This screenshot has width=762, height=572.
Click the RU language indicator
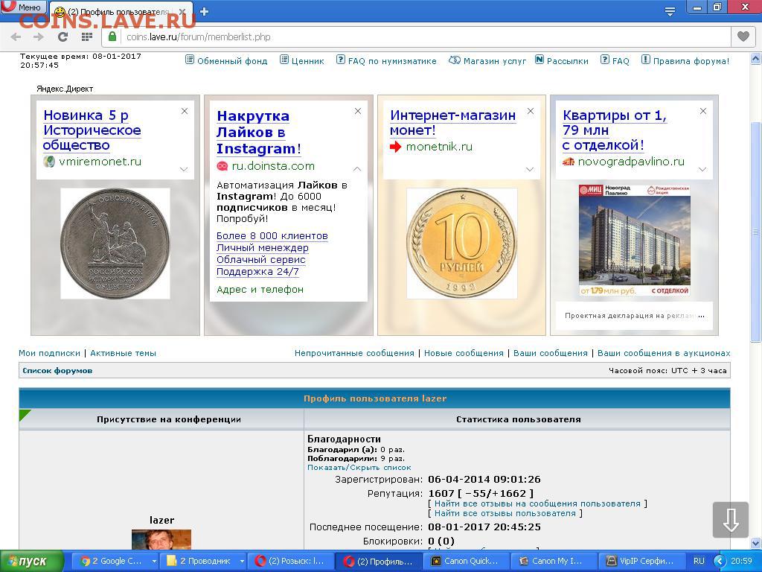(699, 561)
